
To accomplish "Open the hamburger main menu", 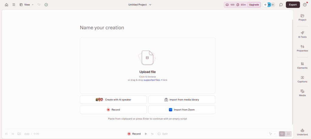I will coord(14,5).
